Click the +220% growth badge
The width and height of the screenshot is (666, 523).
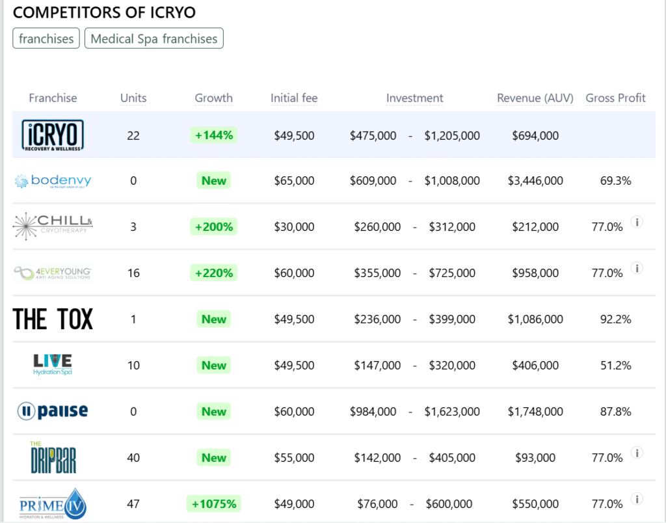pos(213,273)
